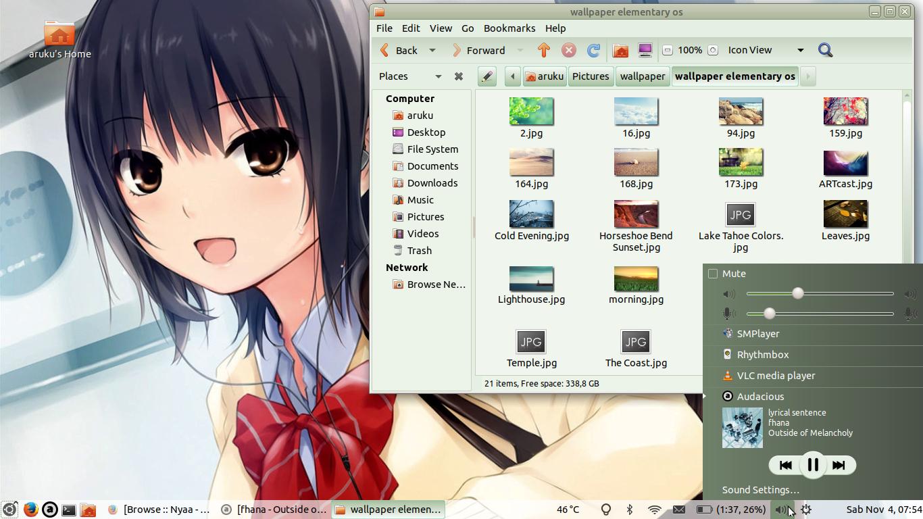Open the Wi-Fi network indicator
Screen dimensions: 923x519
pos(654,510)
